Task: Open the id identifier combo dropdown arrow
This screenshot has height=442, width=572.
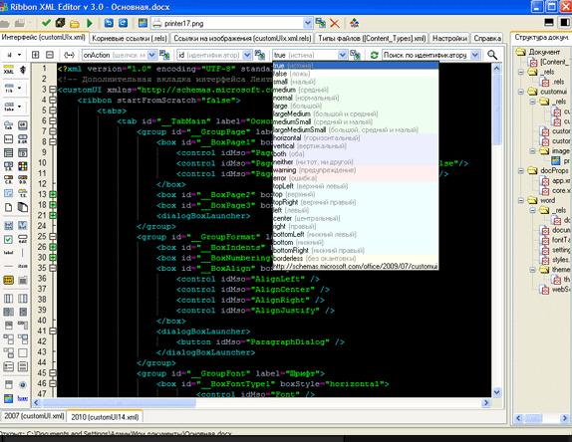Action: coord(247,55)
